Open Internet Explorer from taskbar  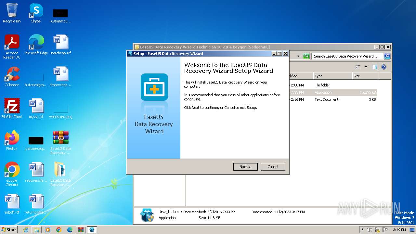(x=26, y=230)
